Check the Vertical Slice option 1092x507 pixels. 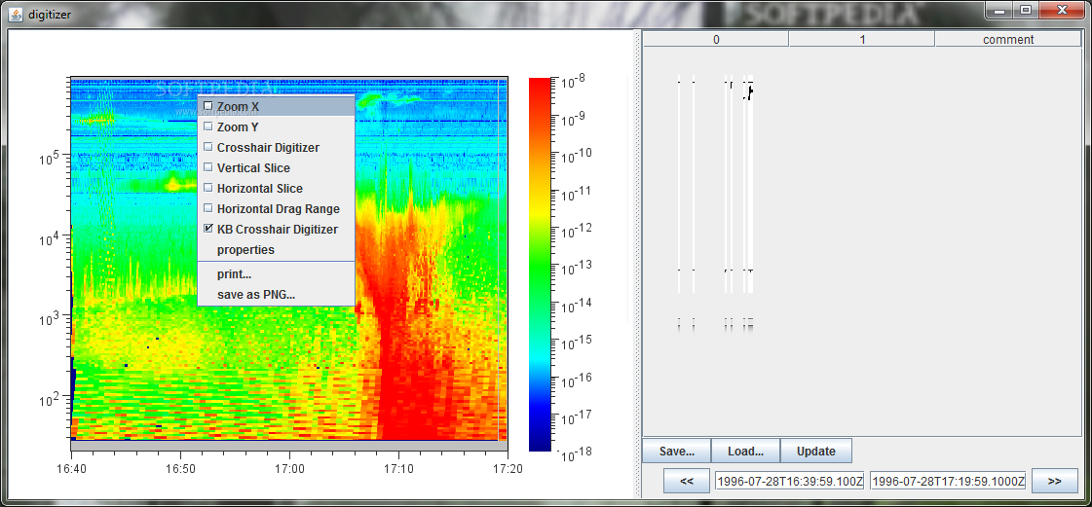pos(207,167)
